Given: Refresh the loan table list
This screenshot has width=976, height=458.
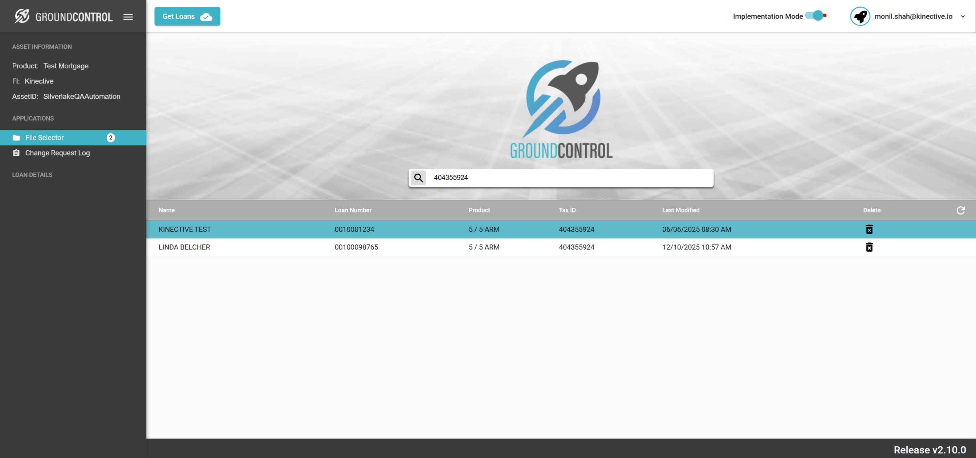Looking at the screenshot, I should (x=960, y=210).
